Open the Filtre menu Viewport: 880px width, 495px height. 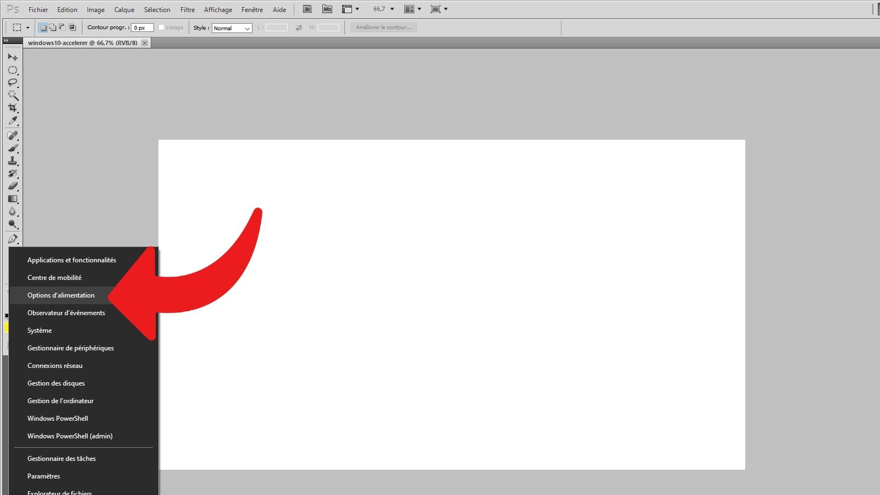tap(187, 10)
